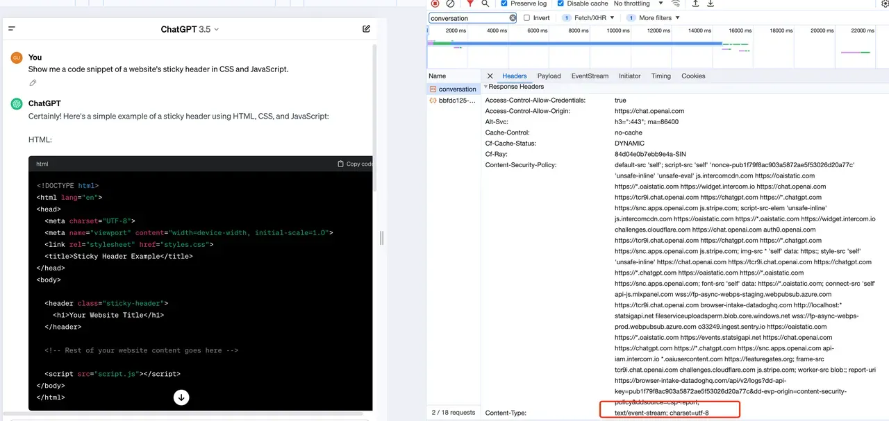889x421 pixels.
Task: Open network conditions Wi-Fi icon
Action: [x=675, y=3]
